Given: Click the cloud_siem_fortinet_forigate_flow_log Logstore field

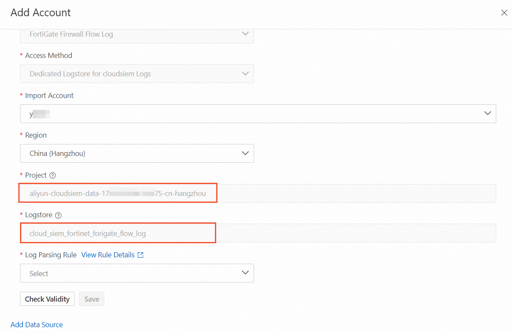Looking at the screenshot, I should pos(257,233).
